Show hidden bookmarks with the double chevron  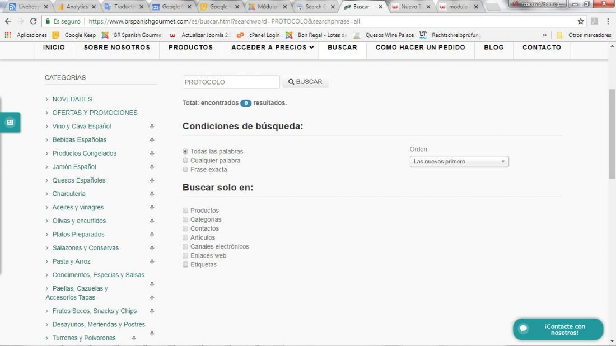click(x=544, y=35)
